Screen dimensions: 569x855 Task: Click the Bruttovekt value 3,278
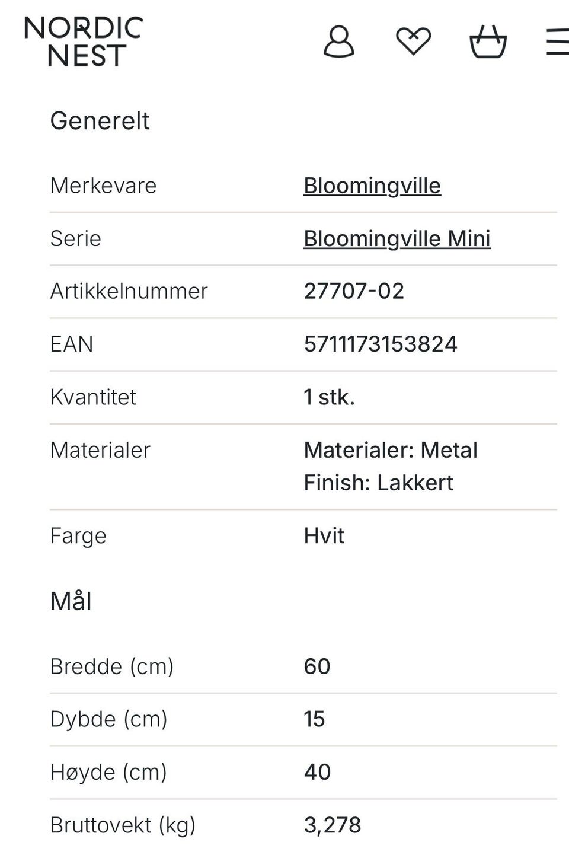(333, 825)
